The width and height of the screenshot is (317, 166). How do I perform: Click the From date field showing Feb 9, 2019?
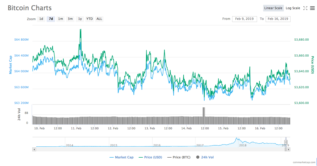pos(244,19)
